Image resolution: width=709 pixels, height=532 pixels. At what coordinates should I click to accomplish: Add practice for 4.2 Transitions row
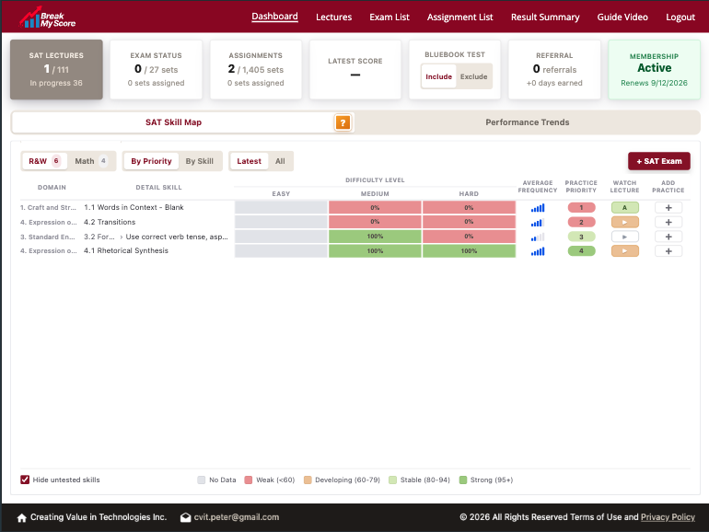point(668,223)
